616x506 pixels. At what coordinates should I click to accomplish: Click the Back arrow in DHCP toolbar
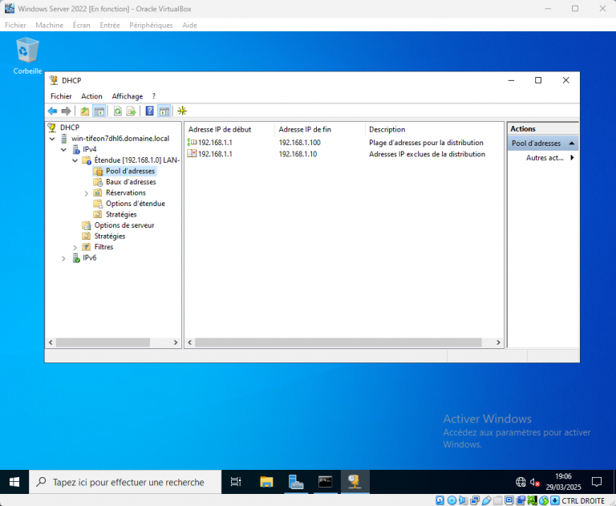point(52,111)
